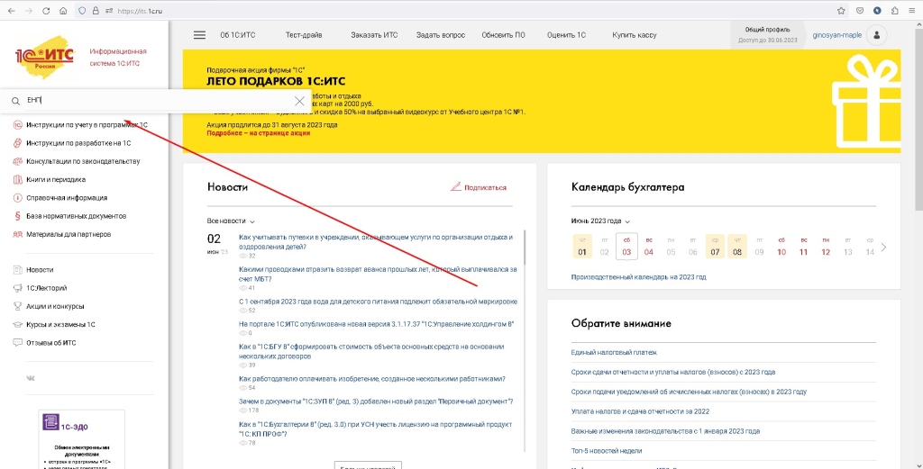923x469 pixels.
Task: Select Купить кассу in the top menu
Action: [x=634, y=35]
